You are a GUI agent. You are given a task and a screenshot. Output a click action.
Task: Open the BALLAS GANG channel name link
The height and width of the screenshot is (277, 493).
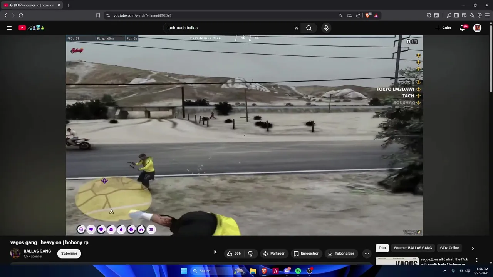pos(37,251)
